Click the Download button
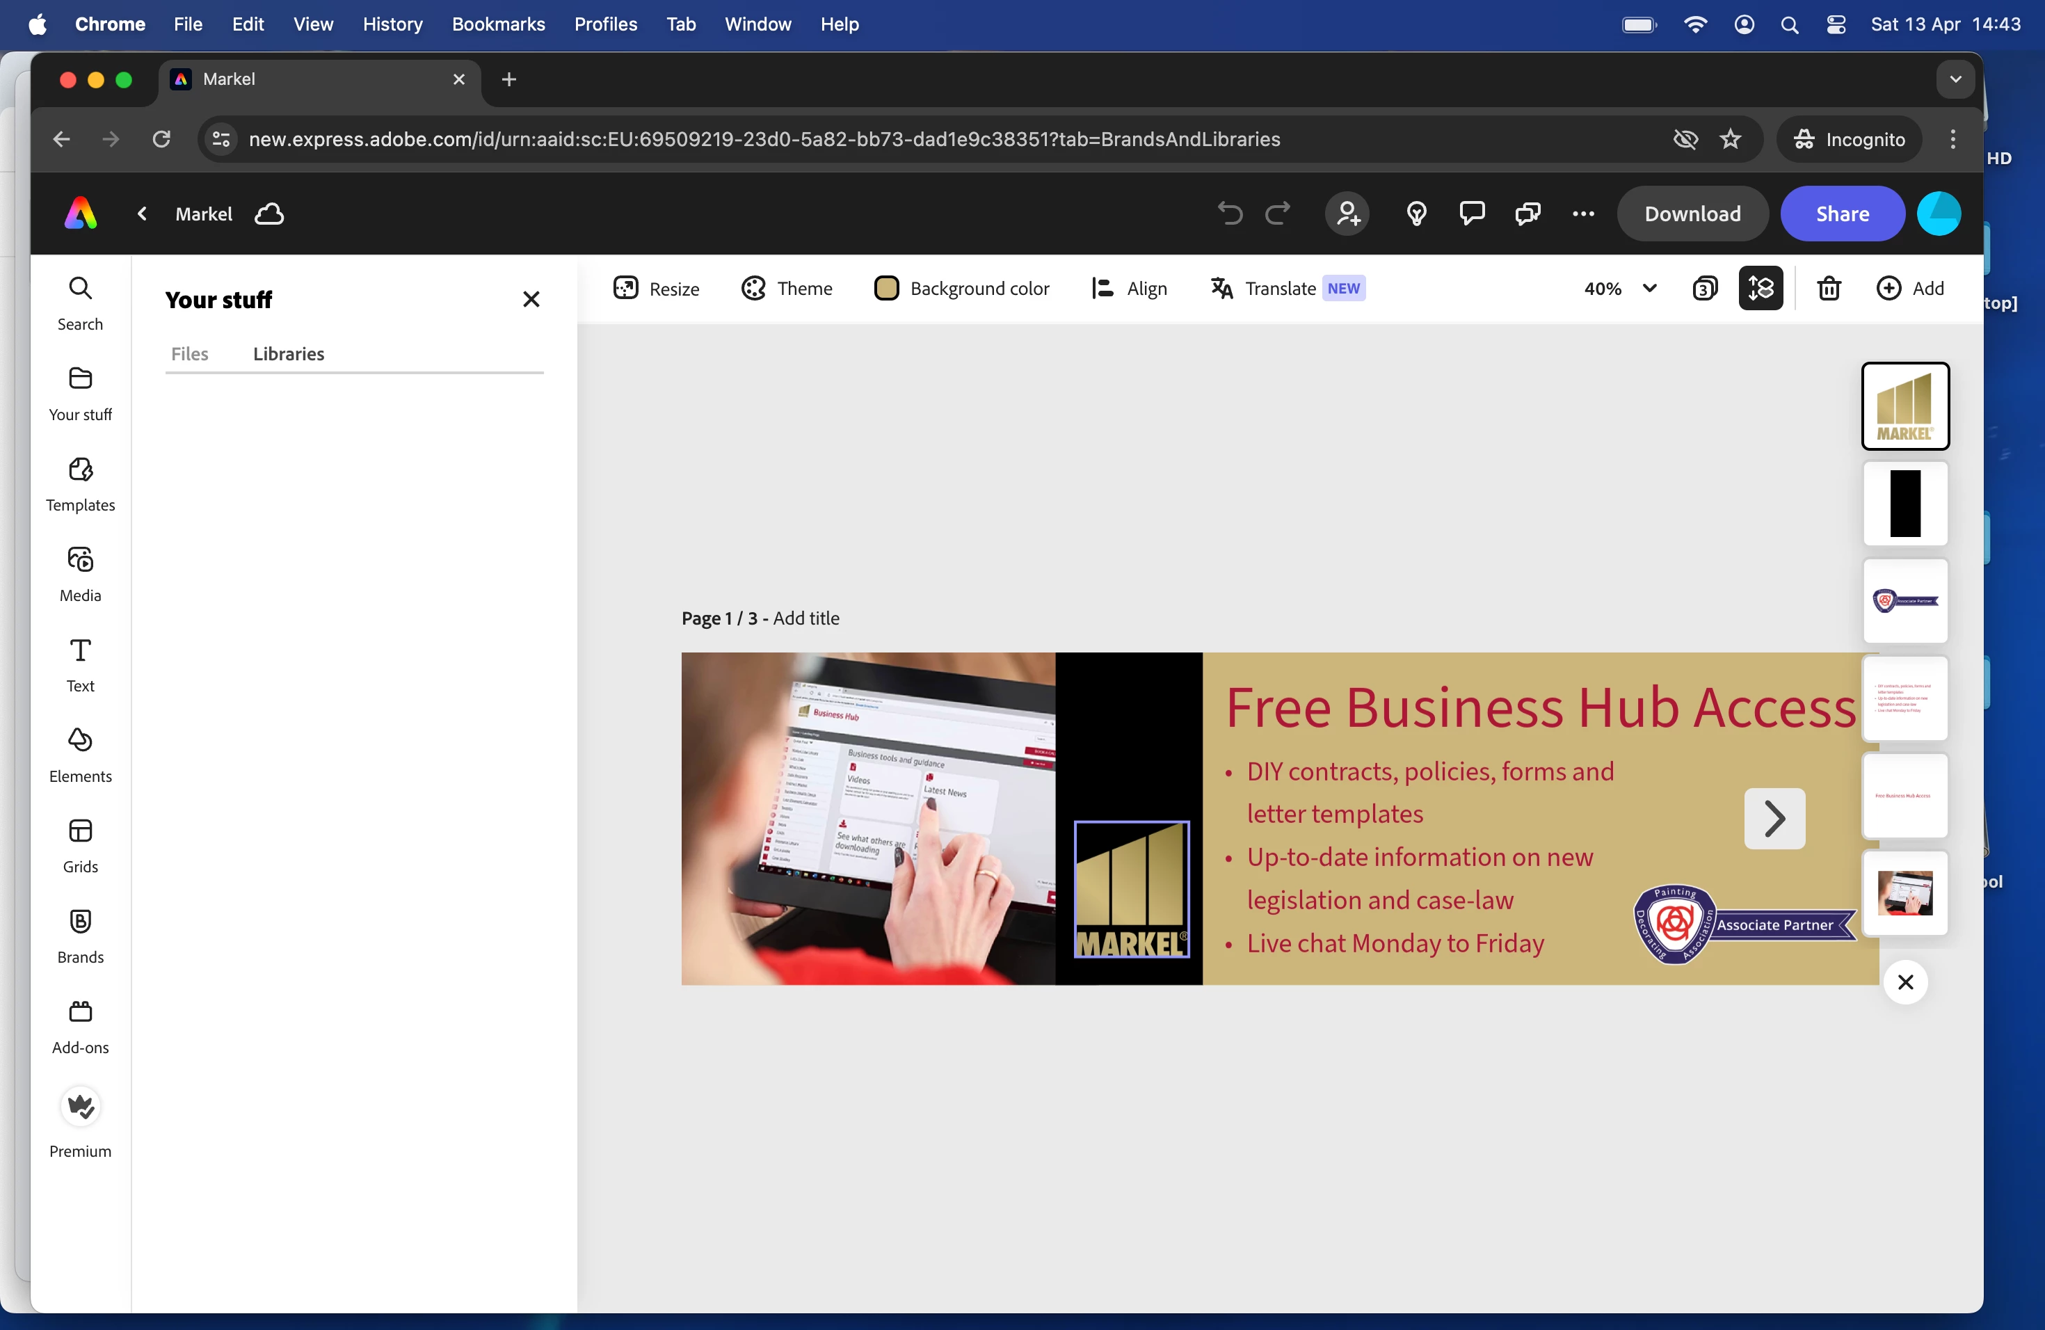The image size is (2045, 1330). point(1692,213)
